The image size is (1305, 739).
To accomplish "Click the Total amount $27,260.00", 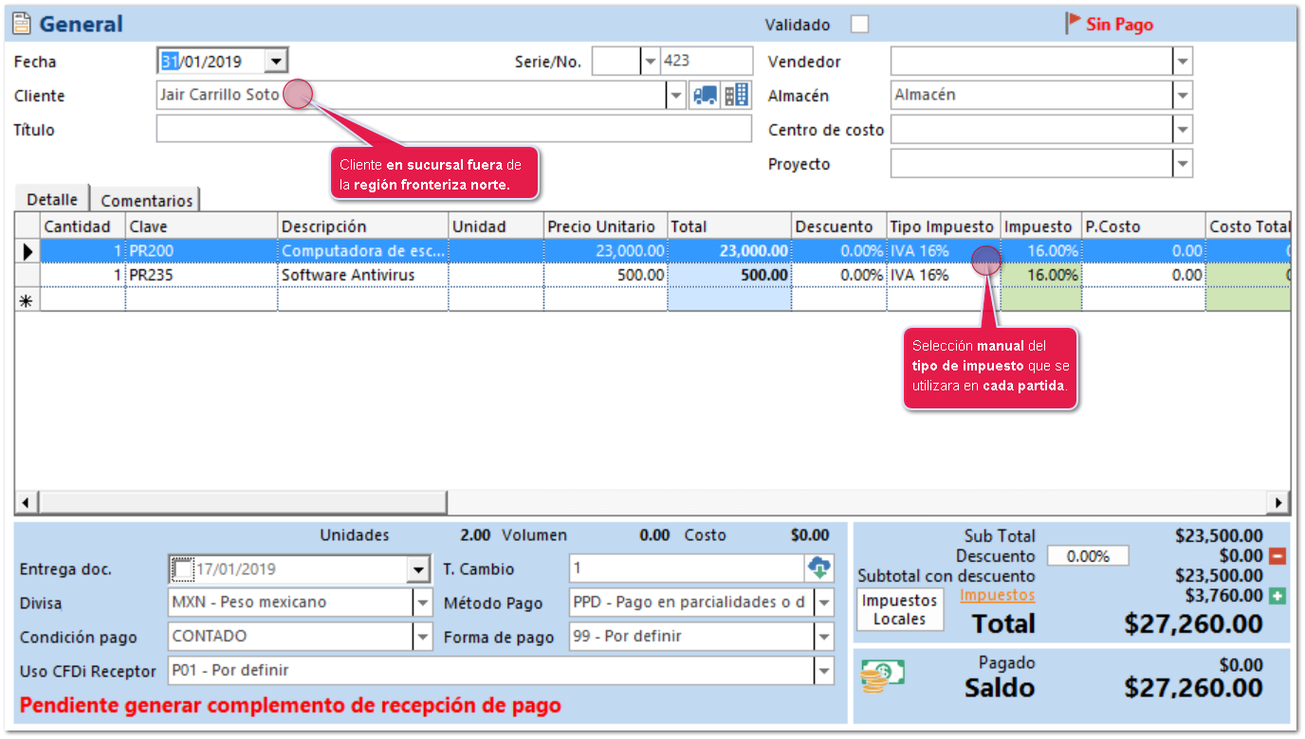I will (1194, 623).
